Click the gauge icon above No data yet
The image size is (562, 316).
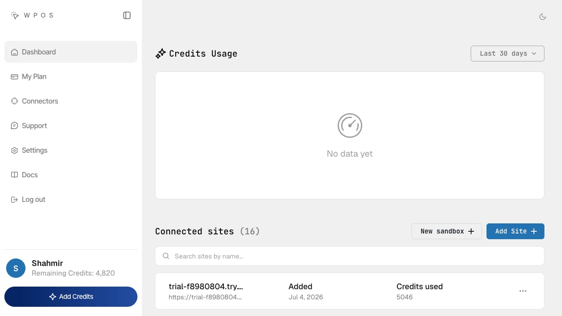[350, 126]
